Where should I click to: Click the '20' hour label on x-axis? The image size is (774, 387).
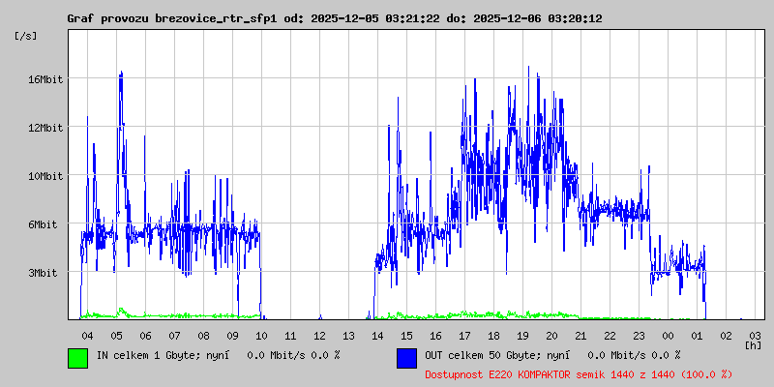pos(551,336)
